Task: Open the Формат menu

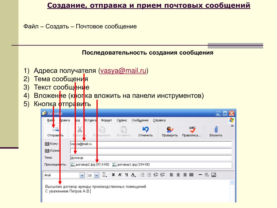Action: coord(106,120)
